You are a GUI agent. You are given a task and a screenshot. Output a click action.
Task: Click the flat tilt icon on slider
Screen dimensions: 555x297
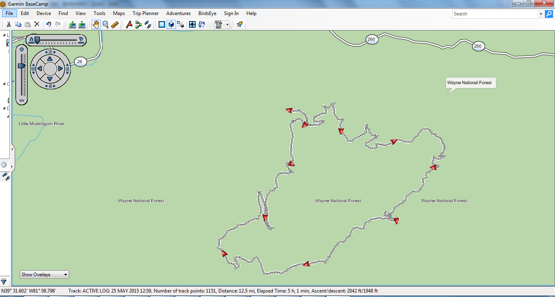pos(30,40)
